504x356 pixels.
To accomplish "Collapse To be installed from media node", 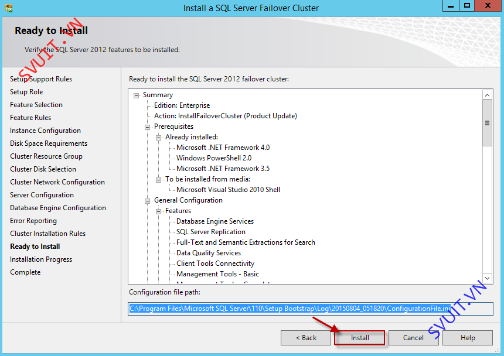I will tap(158, 180).
